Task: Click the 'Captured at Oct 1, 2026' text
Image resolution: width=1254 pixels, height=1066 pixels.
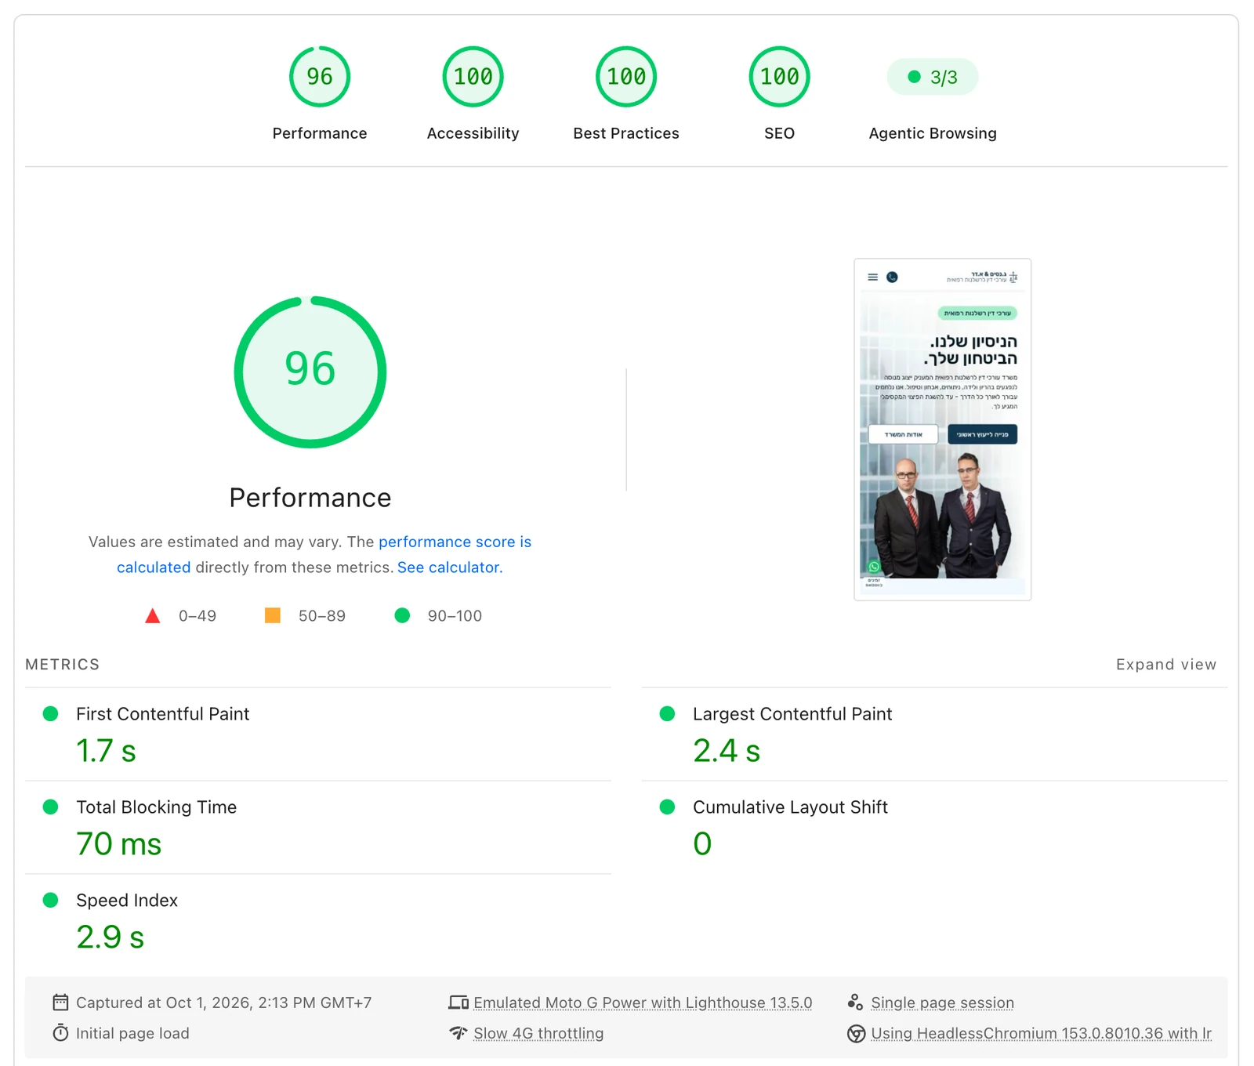Action: coord(223,1003)
